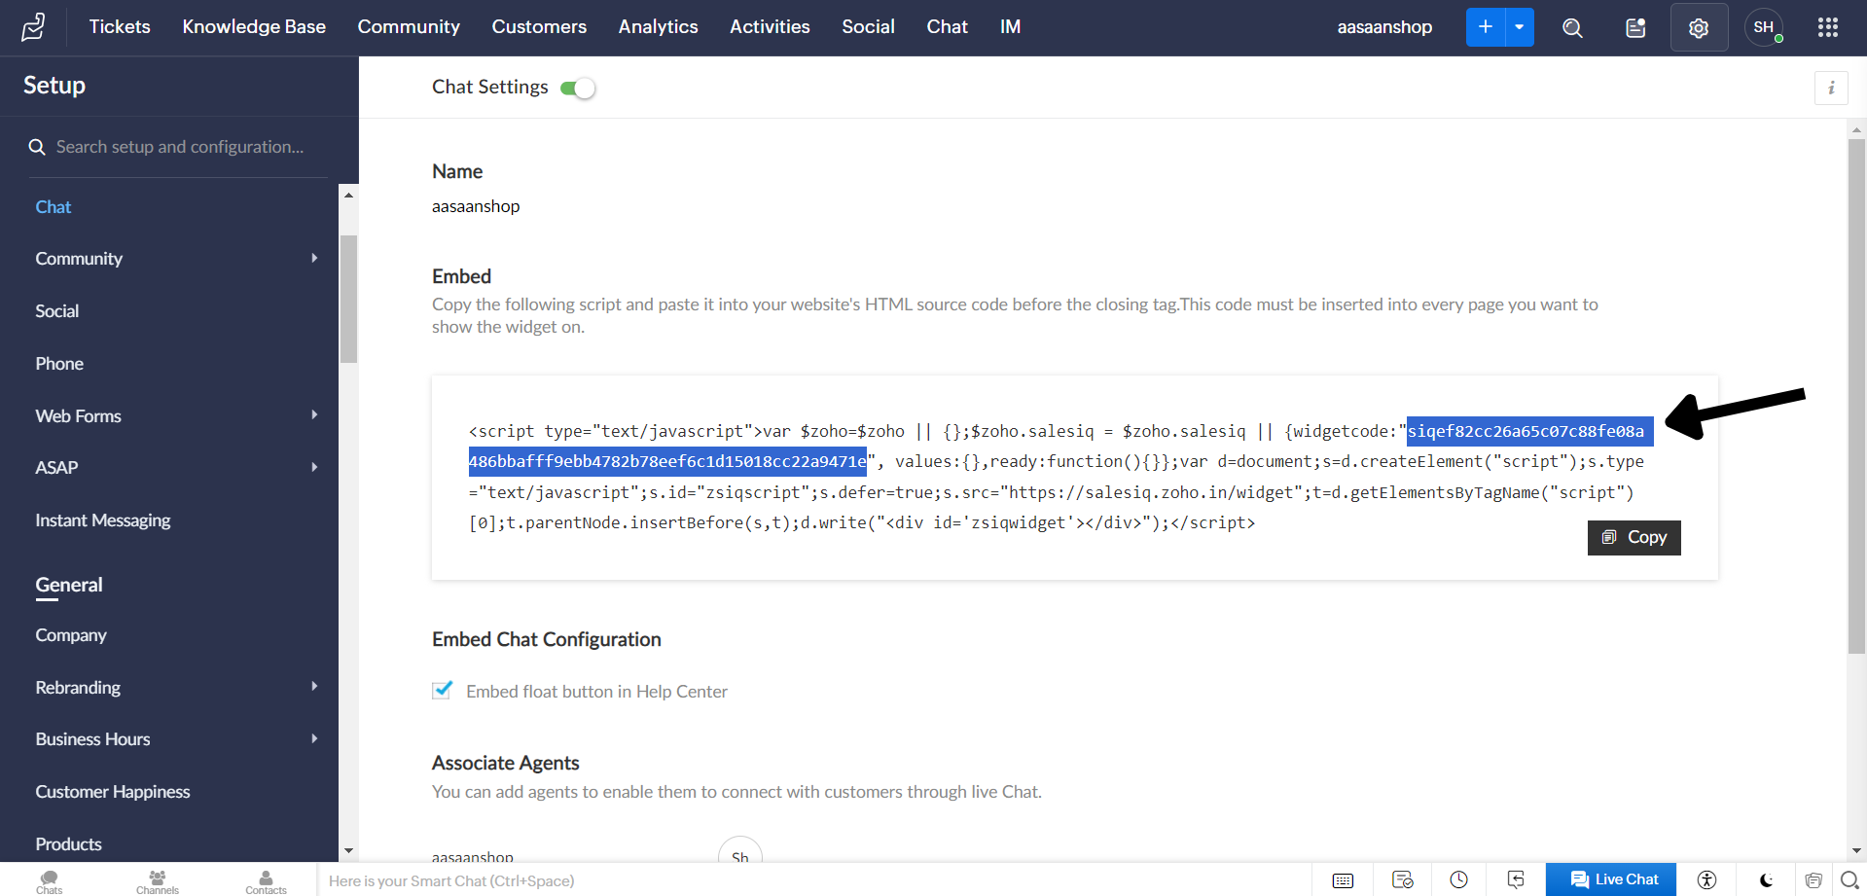Select Chat in the setup sidebar
Viewport: 1867px width, 896px height.
54,207
